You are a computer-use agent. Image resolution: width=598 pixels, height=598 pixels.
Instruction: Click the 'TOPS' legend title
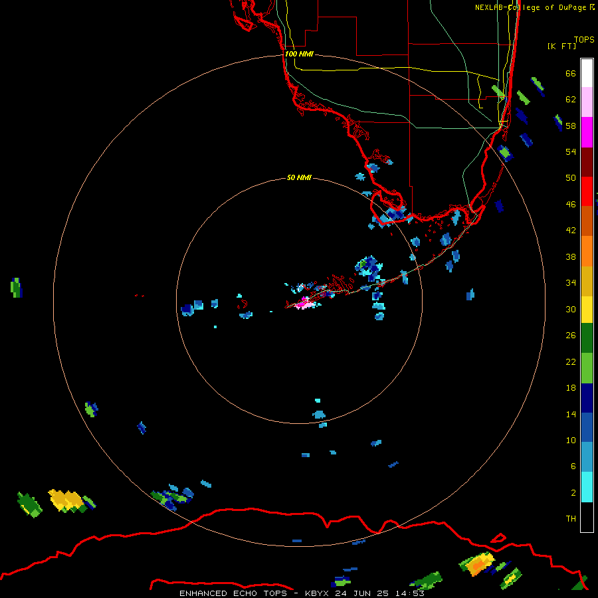tap(584, 39)
